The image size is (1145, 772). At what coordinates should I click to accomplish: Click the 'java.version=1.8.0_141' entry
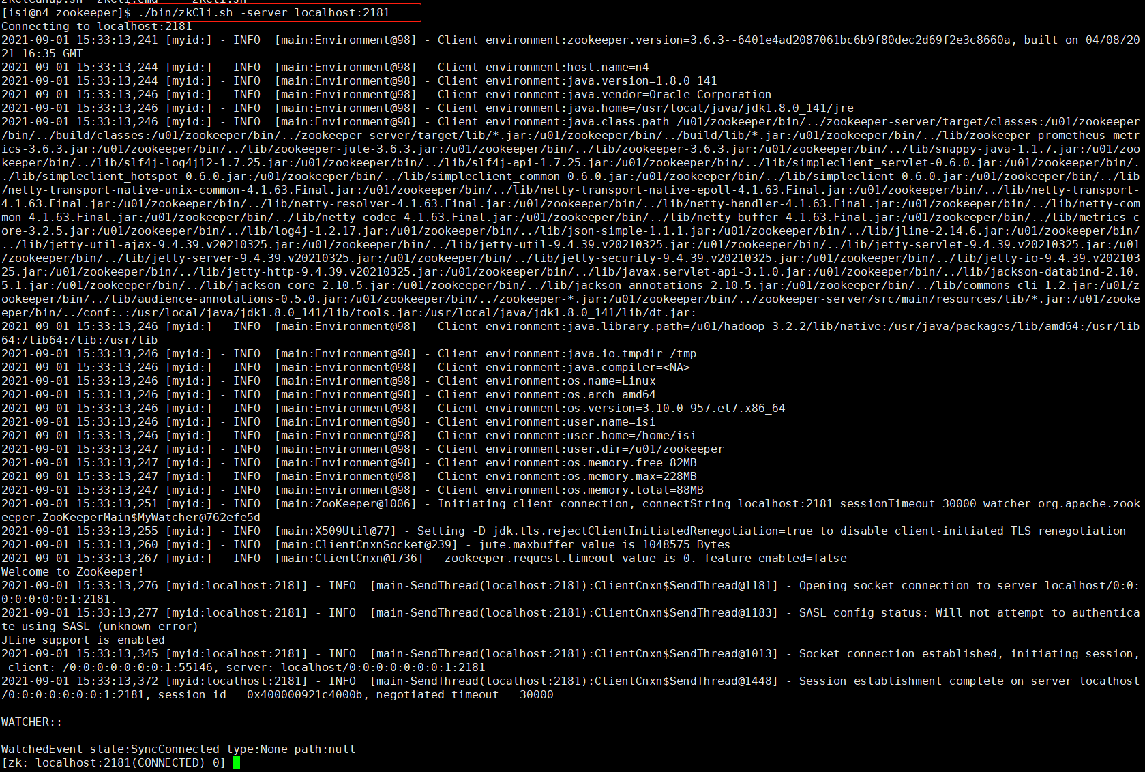642,80
